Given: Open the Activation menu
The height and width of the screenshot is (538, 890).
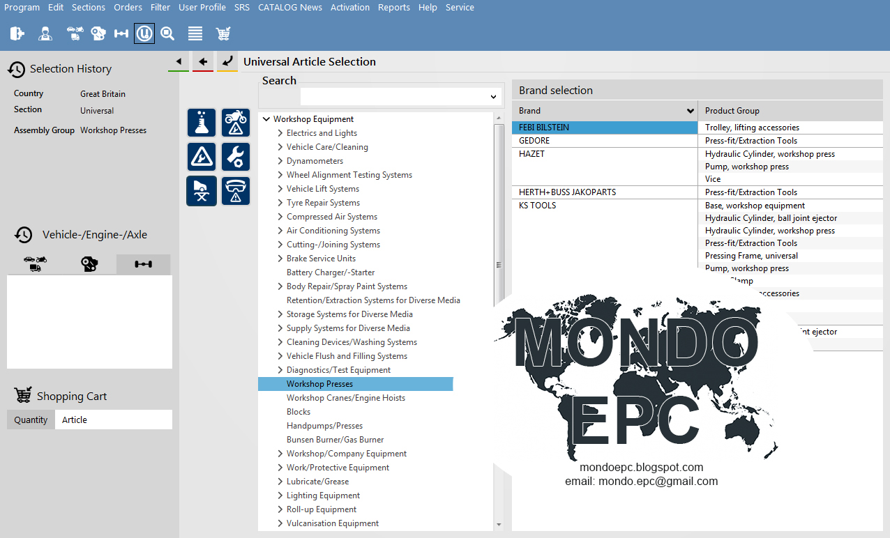Looking at the screenshot, I should tap(350, 7).
